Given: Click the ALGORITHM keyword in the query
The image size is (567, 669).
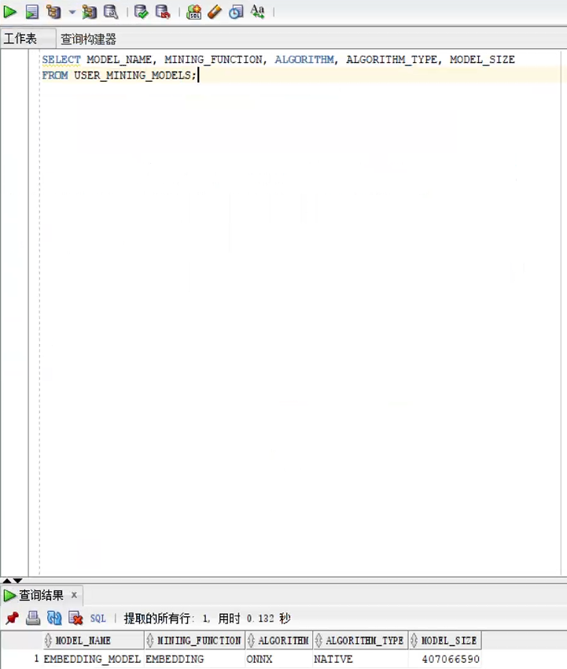Looking at the screenshot, I should (304, 59).
